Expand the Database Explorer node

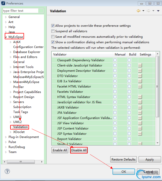(x=10, y=52)
